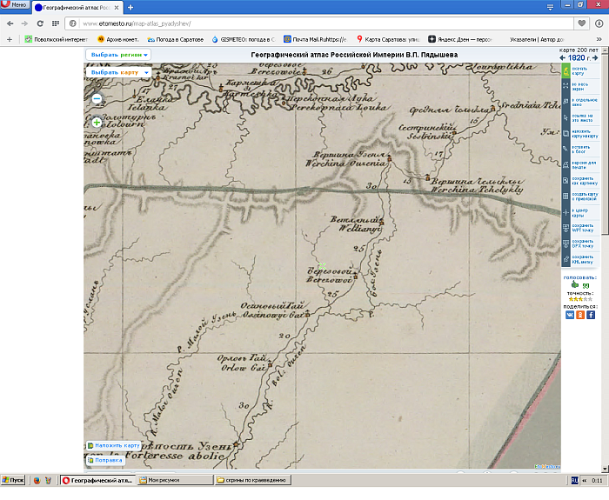Screen dimensions: 609x500
Task: Create georeferenced map grid icon
Action: pyautogui.click(x=565, y=196)
